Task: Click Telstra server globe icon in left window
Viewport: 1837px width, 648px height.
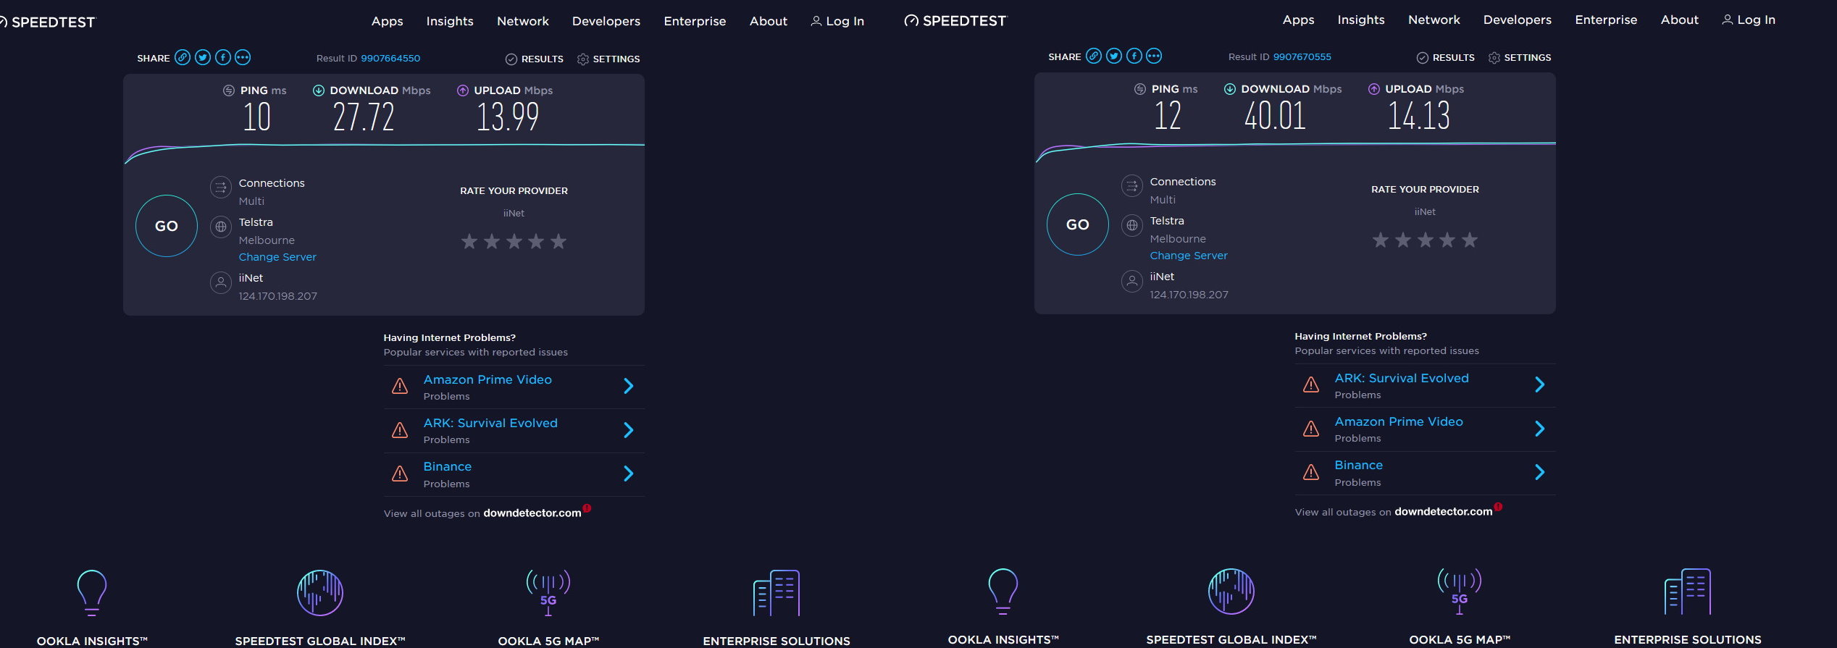Action: click(x=221, y=227)
